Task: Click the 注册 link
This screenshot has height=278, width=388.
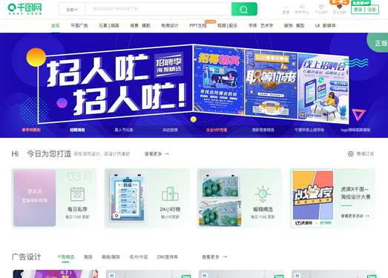Action: 372,10
